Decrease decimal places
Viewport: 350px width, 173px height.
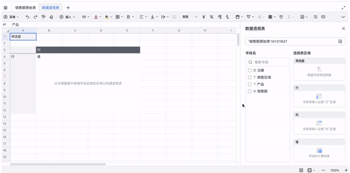coord(227,17)
